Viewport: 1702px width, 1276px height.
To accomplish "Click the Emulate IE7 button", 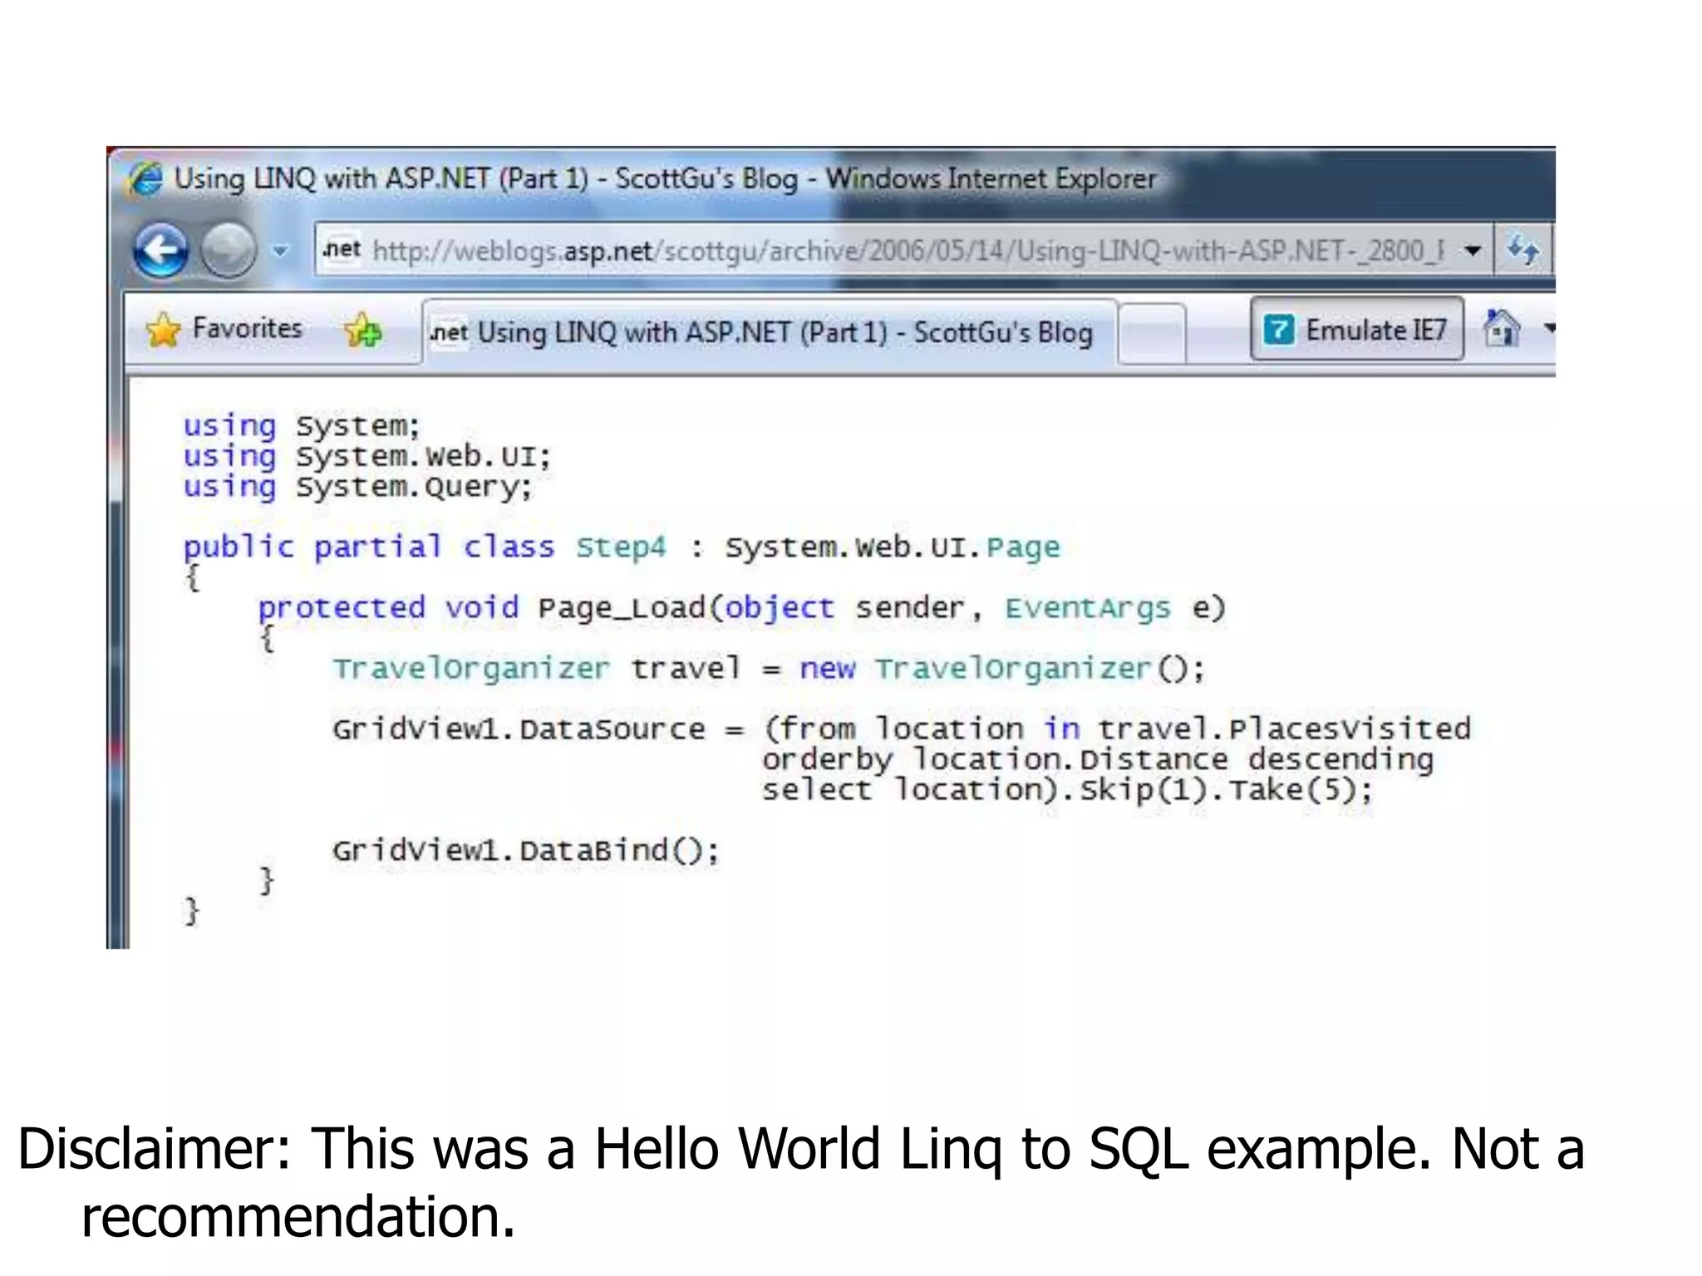I will click(1357, 329).
